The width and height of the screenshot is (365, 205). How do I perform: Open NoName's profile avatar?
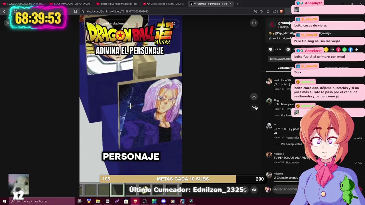point(269,155)
